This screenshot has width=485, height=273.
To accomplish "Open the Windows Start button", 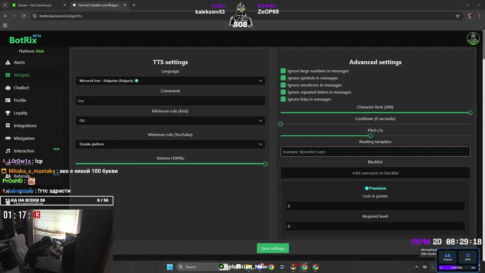I will click(x=170, y=267).
